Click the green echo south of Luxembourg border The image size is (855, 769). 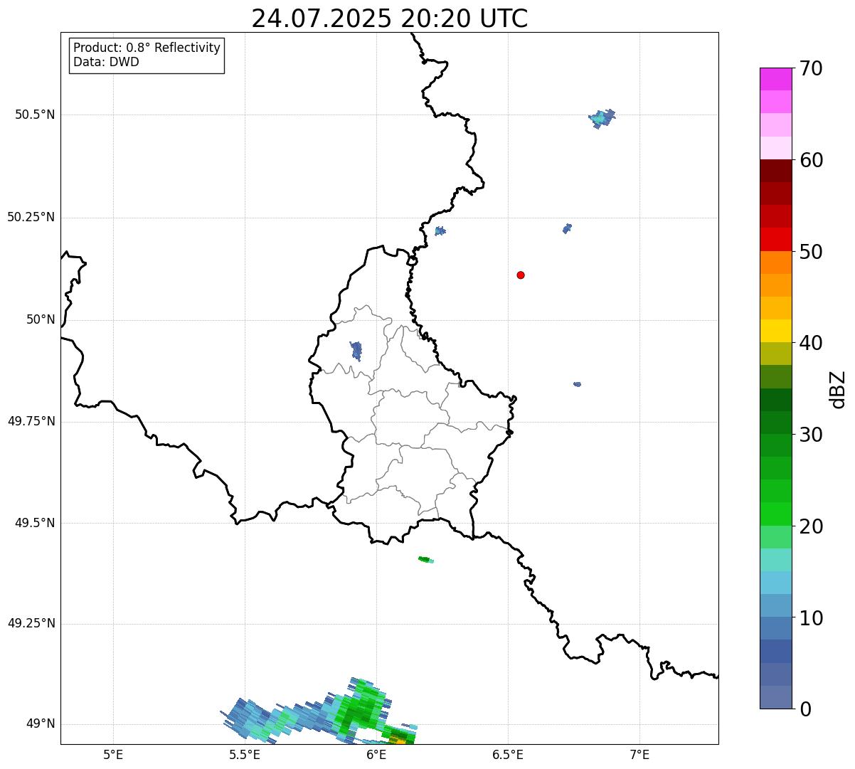[425, 560]
